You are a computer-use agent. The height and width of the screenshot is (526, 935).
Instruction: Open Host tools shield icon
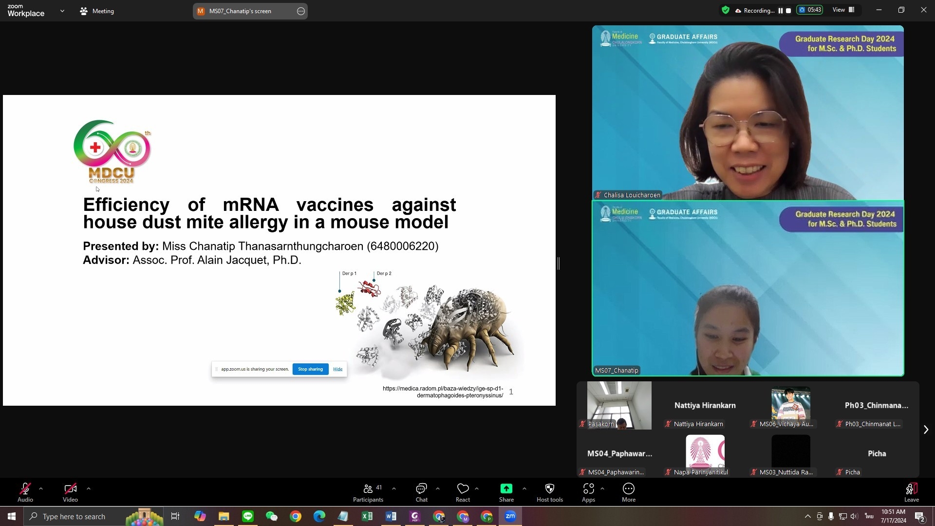549,488
